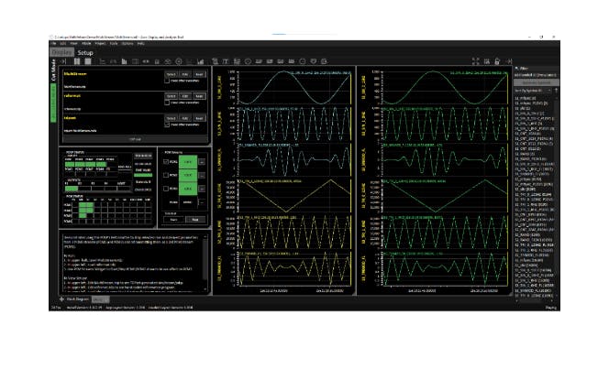Click the fullscreen expand icon
The height and width of the screenshot is (369, 609).
click(x=475, y=61)
